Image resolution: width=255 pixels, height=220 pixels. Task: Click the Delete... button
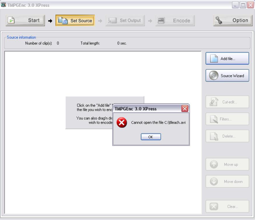[227, 136]
